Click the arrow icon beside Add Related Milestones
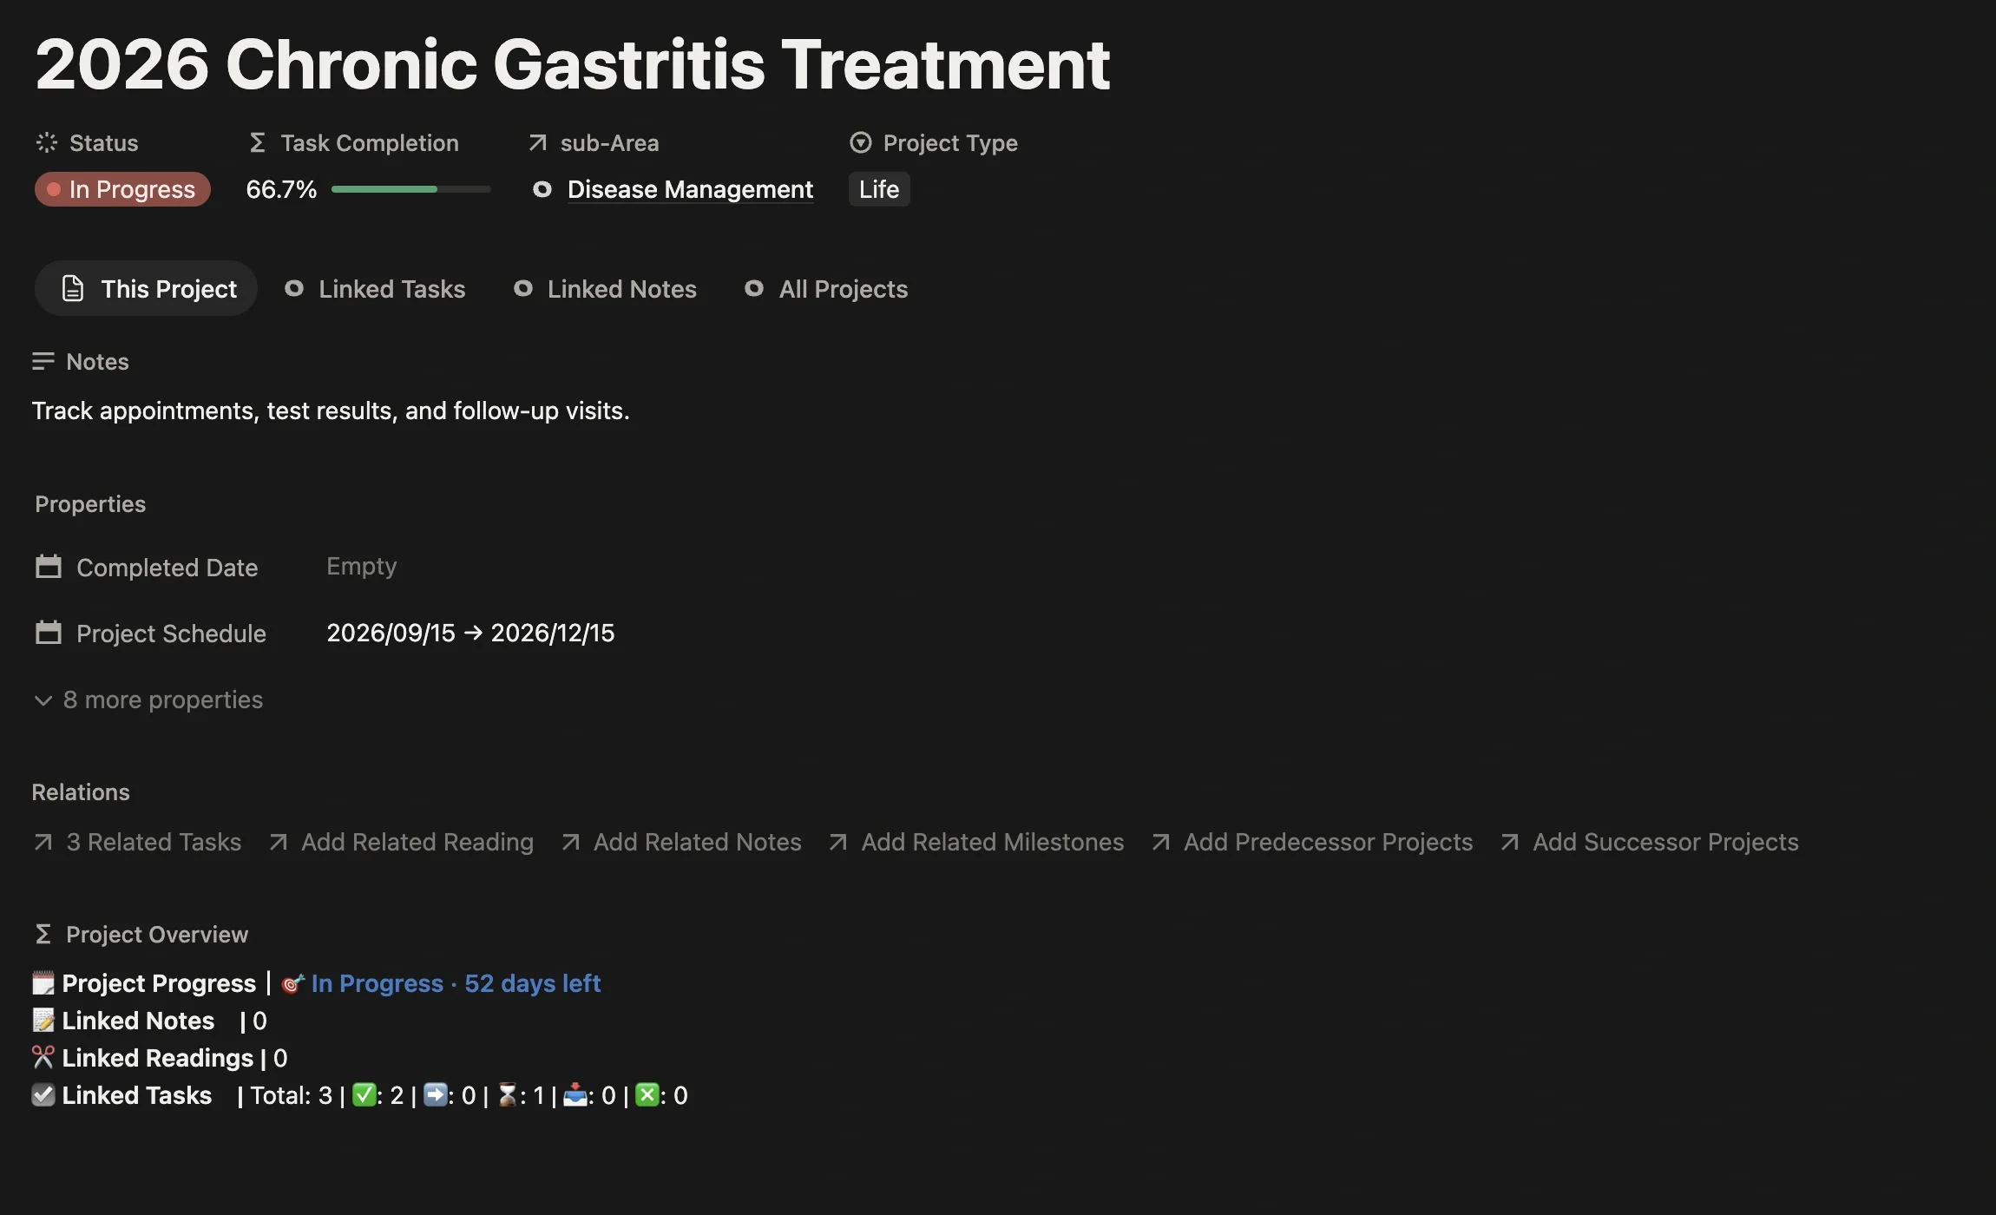The image size is (1996, 1215). (837, 842)
